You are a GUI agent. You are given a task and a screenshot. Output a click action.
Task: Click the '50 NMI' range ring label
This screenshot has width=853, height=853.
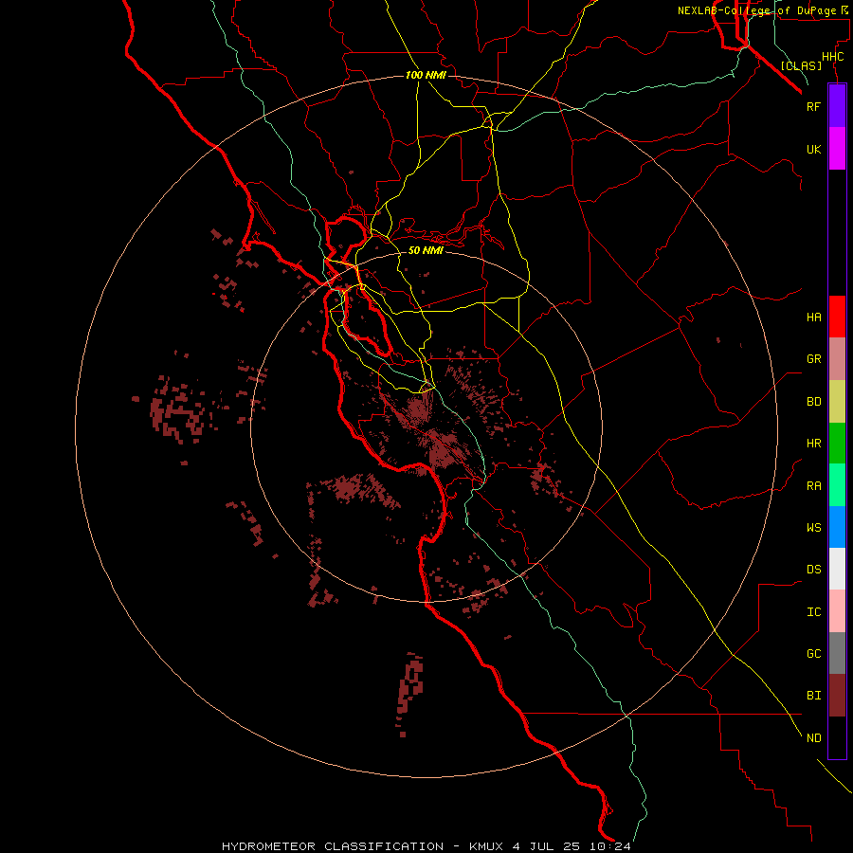tap(426, 250)
